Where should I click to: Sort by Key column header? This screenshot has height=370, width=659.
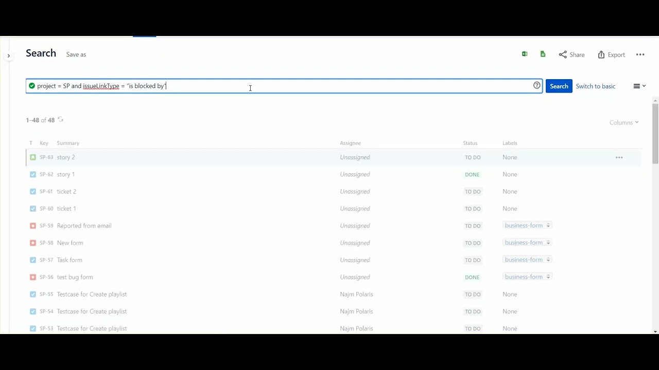[x=44, y=143]
